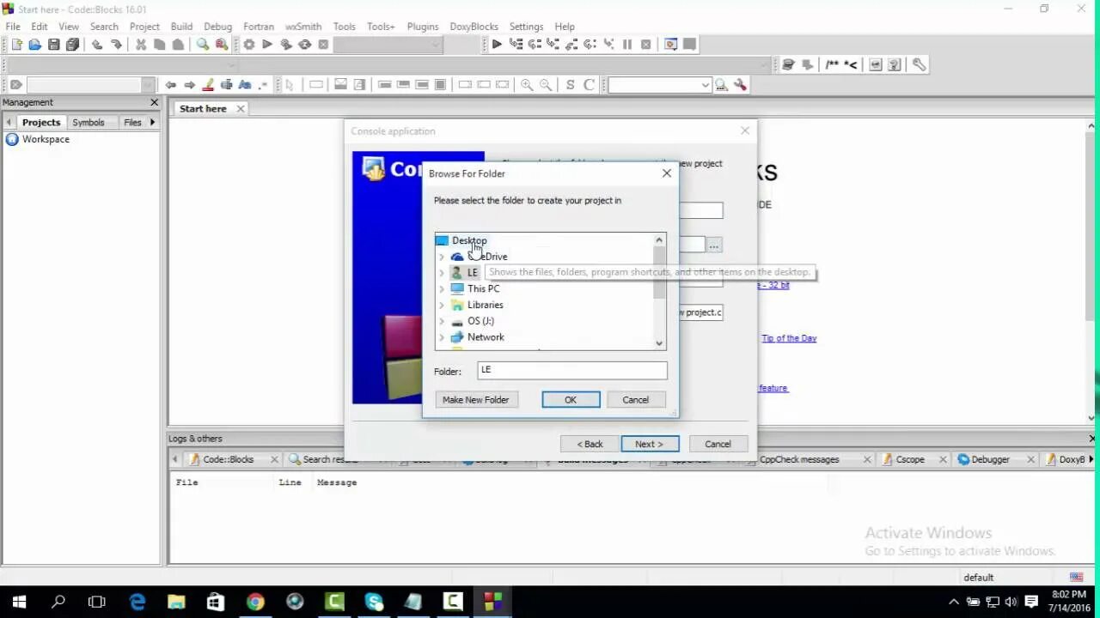The image size is (1100, 618).
Task: Click the Debug/Continue play icon
Action: click(497, 45)
